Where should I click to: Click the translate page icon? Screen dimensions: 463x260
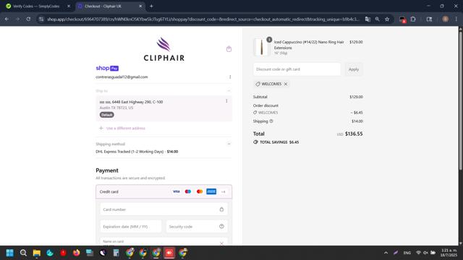coord(368,19)
